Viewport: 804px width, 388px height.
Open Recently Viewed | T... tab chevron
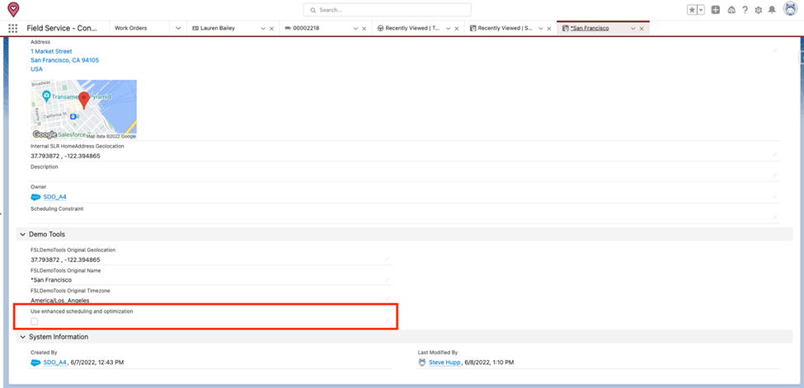tap(448, 29)
